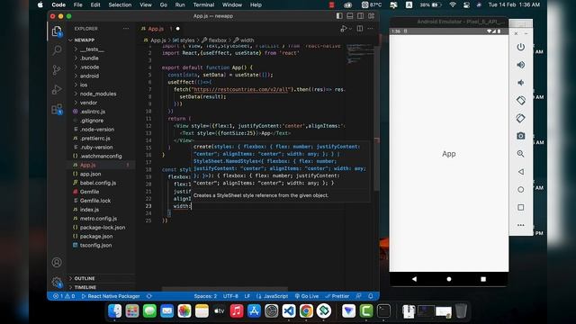The width and height of the screenshot is (576, 324).
Task: Open babel.config.js in the explorer
Action: (x=98, y=183)
